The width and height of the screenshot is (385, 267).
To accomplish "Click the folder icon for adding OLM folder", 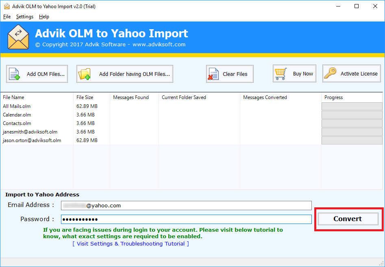I will pyautogui.click(x=84, y=74).
